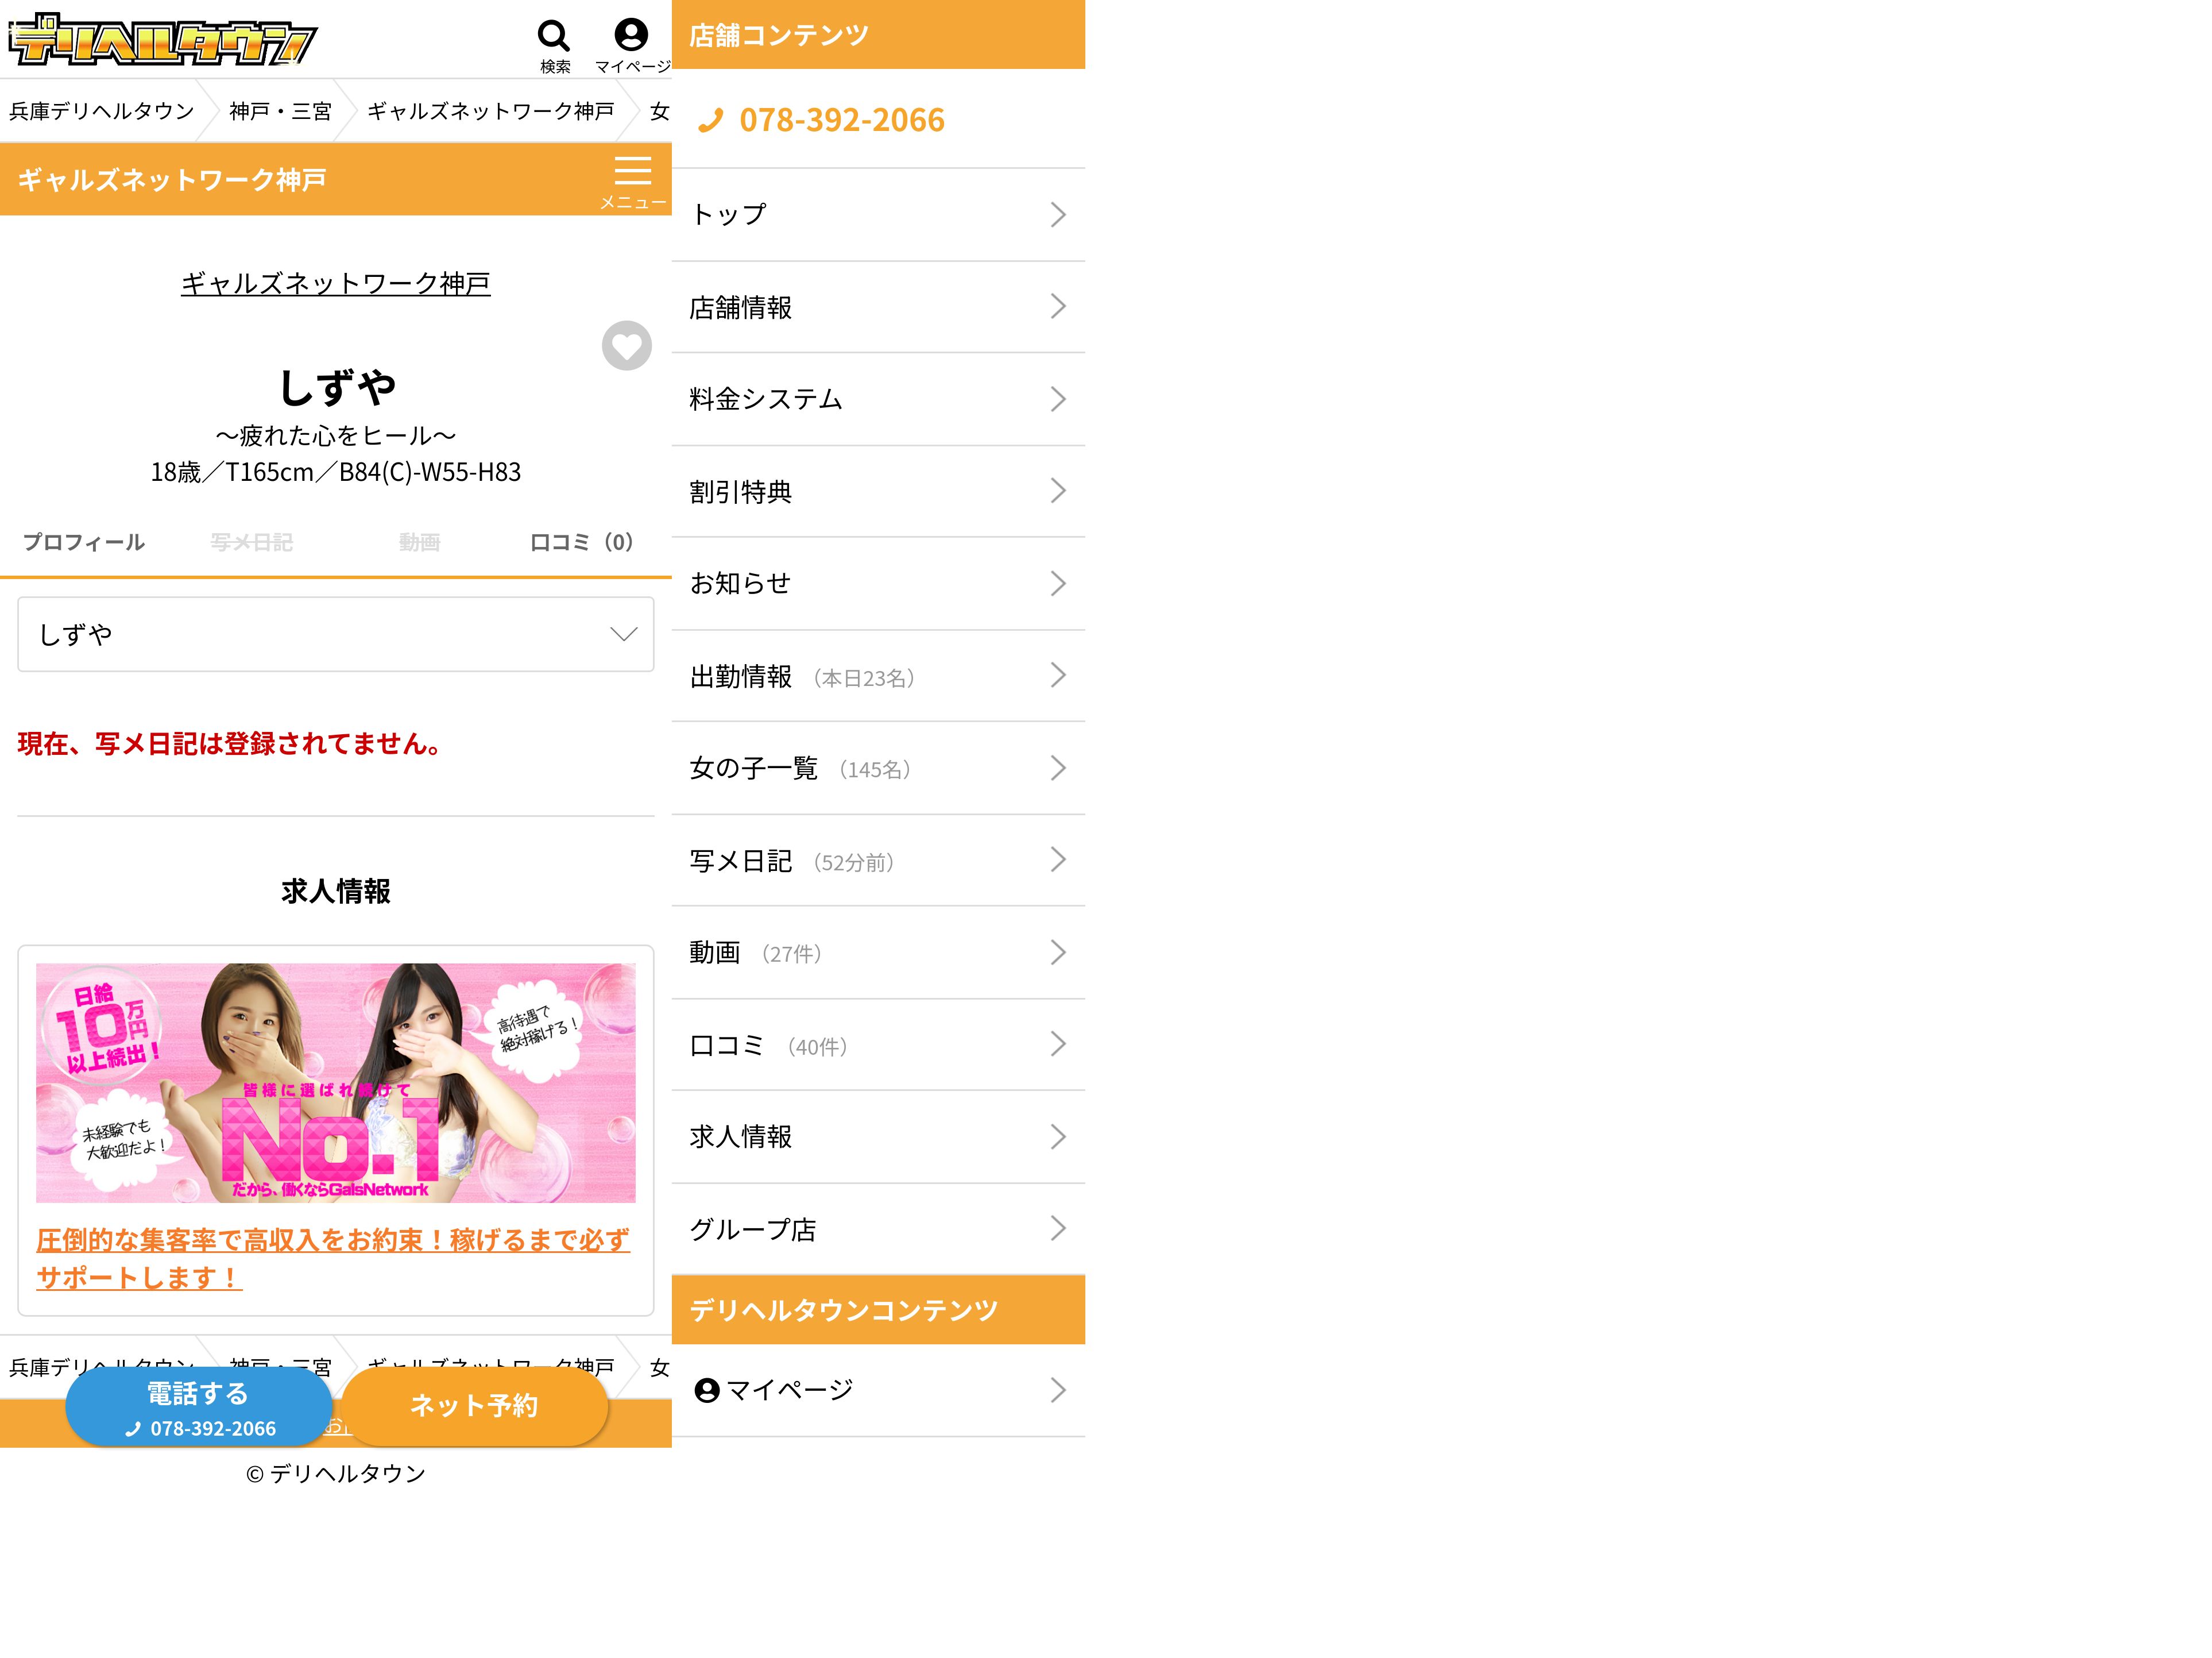Click the 神戸・三宮 breadcrumb at top
Image resolution: width=2212 pixels, height=1658 pixels.
pos(280,111)
